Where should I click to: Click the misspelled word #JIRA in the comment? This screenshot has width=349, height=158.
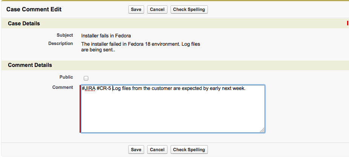point(88,89)
